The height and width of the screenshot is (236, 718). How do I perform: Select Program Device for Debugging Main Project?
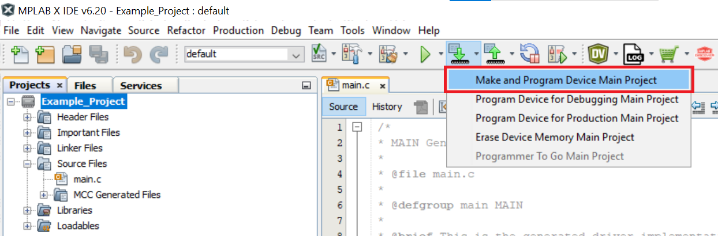click(x=569, y=100)
